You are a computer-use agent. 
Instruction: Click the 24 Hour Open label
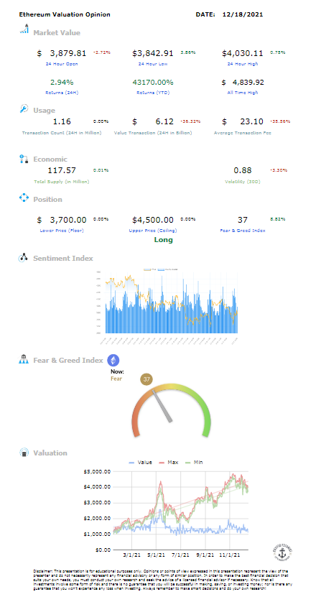(62, 64)
